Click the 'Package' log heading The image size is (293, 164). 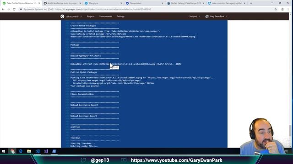point(75,45)
